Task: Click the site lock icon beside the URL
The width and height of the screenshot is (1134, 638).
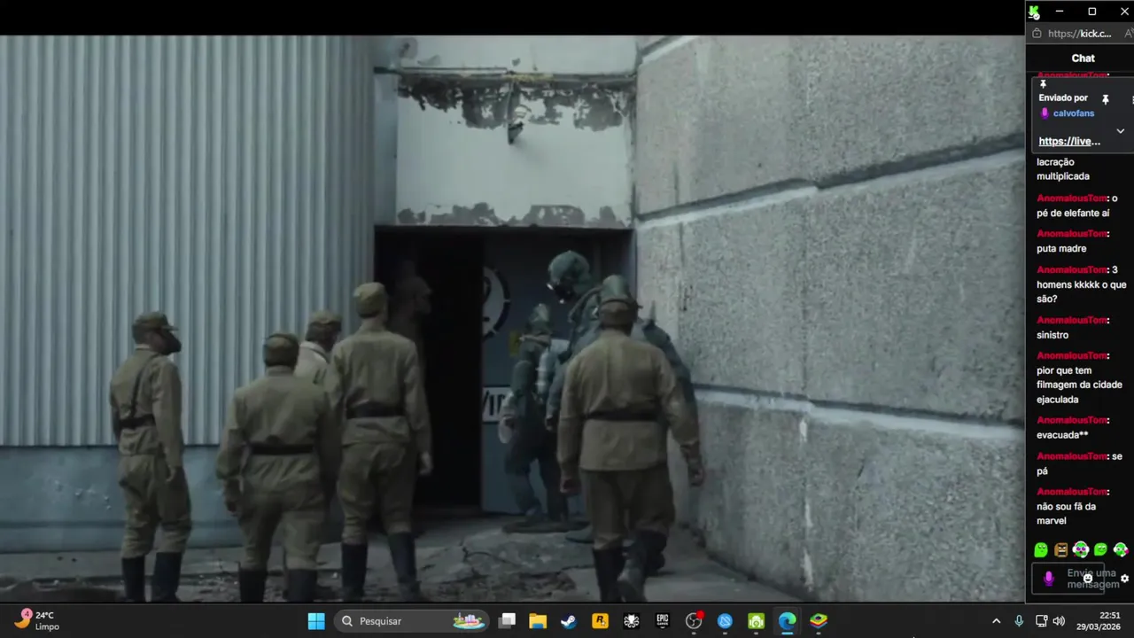Action: click(x=1037, y=34)
